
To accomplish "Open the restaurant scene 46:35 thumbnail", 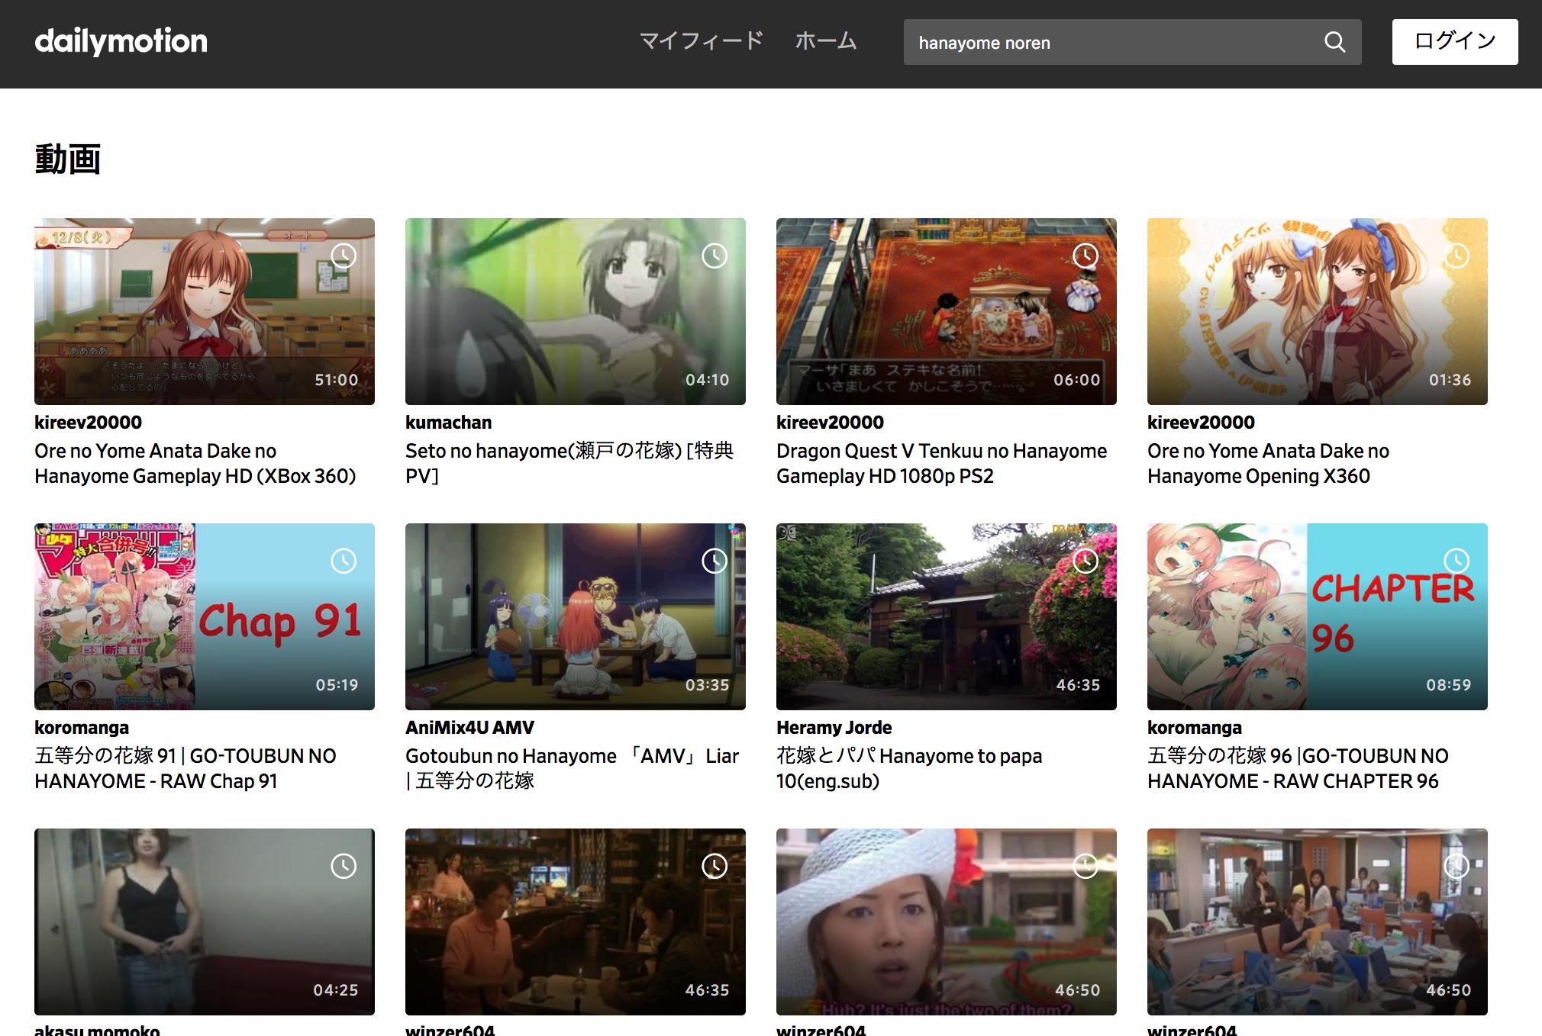I will (576, 922).
